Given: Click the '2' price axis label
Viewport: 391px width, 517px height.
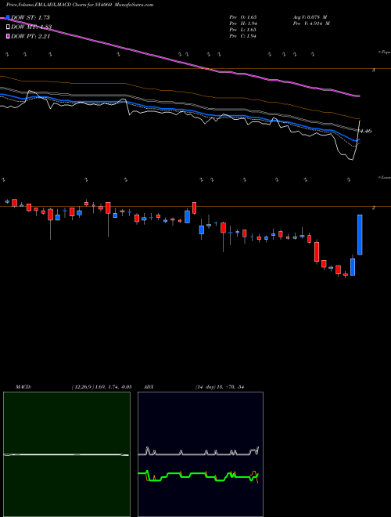Looking at the screenshot, I should tap(373, 208).
